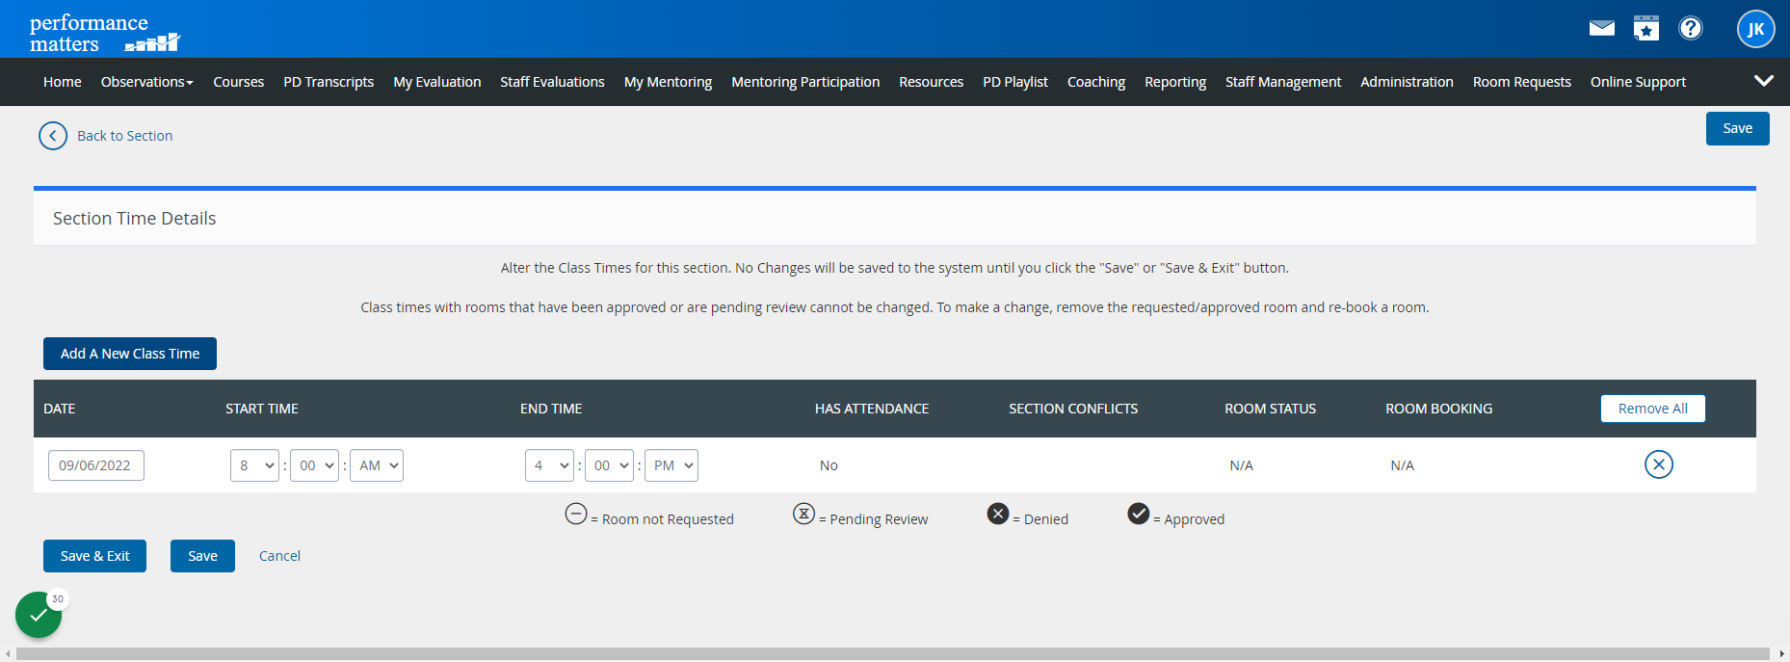Open Staff Management
The height and width of the screenshot is (662, 1790).
(1283, 82)
